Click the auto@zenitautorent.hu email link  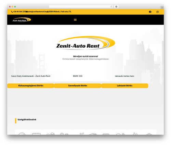click(37, 12)
